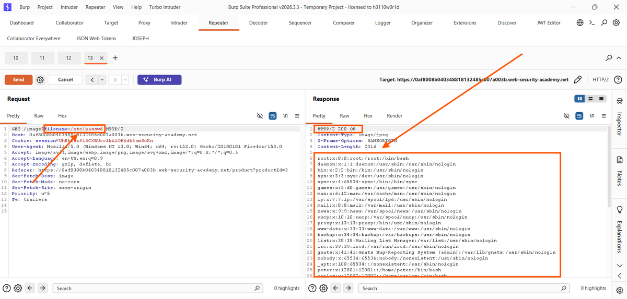This screenshot has width=627, height=299.
Task: Switch to the Proxy tab
Action: [x=144, y=23]
